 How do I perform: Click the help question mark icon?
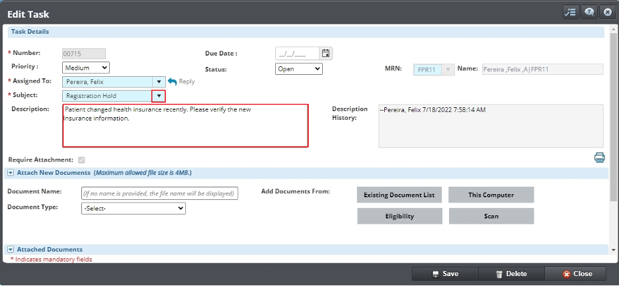tap(588, 13)
